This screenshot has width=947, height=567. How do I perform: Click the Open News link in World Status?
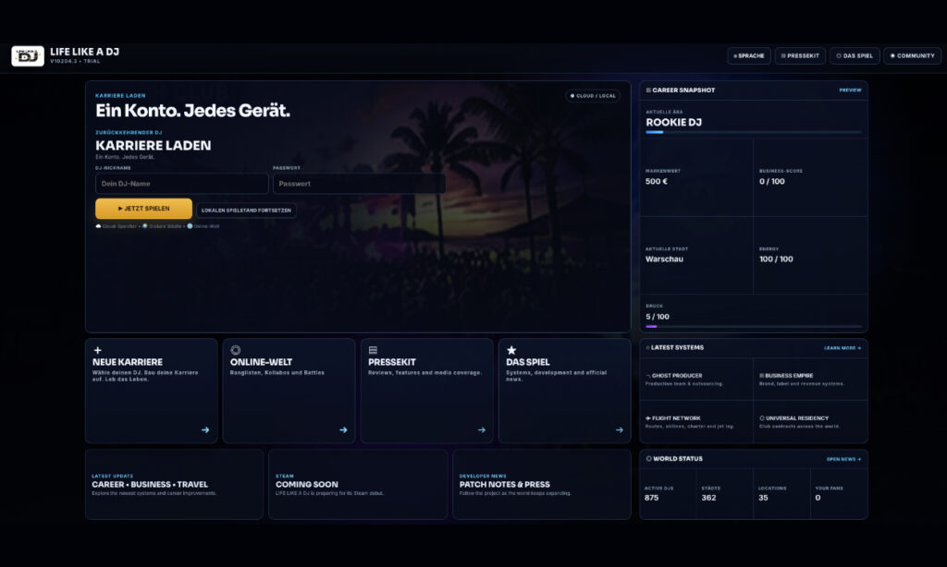[x=843, y=459]
